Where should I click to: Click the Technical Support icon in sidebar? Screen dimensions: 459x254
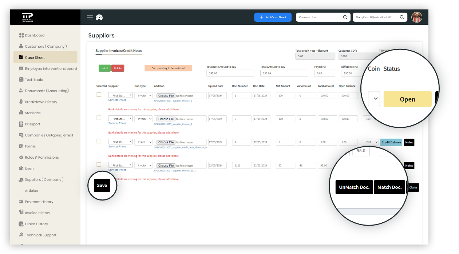click(x=21, y=235)
